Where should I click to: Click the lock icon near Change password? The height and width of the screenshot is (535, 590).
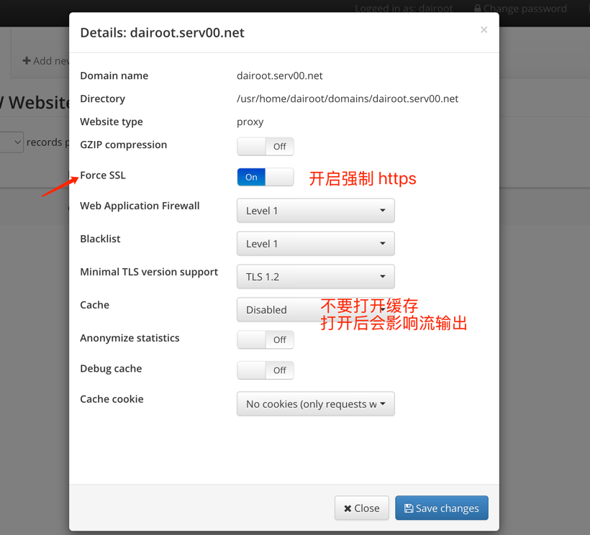point(477,9)
